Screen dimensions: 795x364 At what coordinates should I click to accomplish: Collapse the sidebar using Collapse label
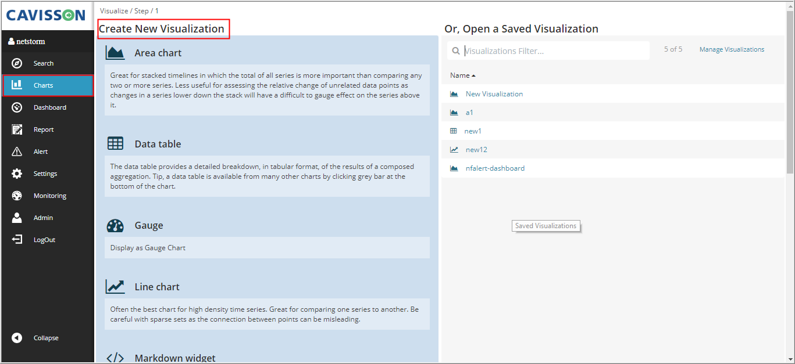click(46, 338)
